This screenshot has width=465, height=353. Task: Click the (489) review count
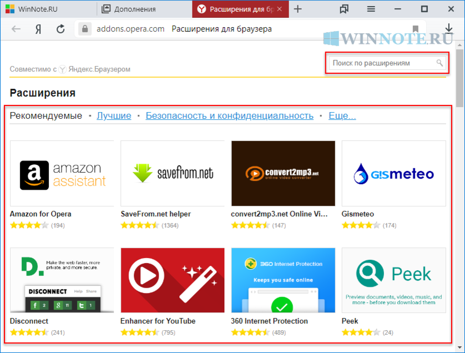tap(279, 332)
